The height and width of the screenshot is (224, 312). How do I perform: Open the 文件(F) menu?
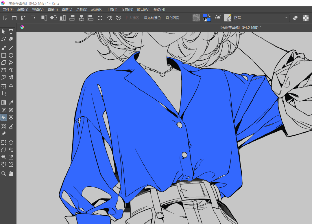8,10
